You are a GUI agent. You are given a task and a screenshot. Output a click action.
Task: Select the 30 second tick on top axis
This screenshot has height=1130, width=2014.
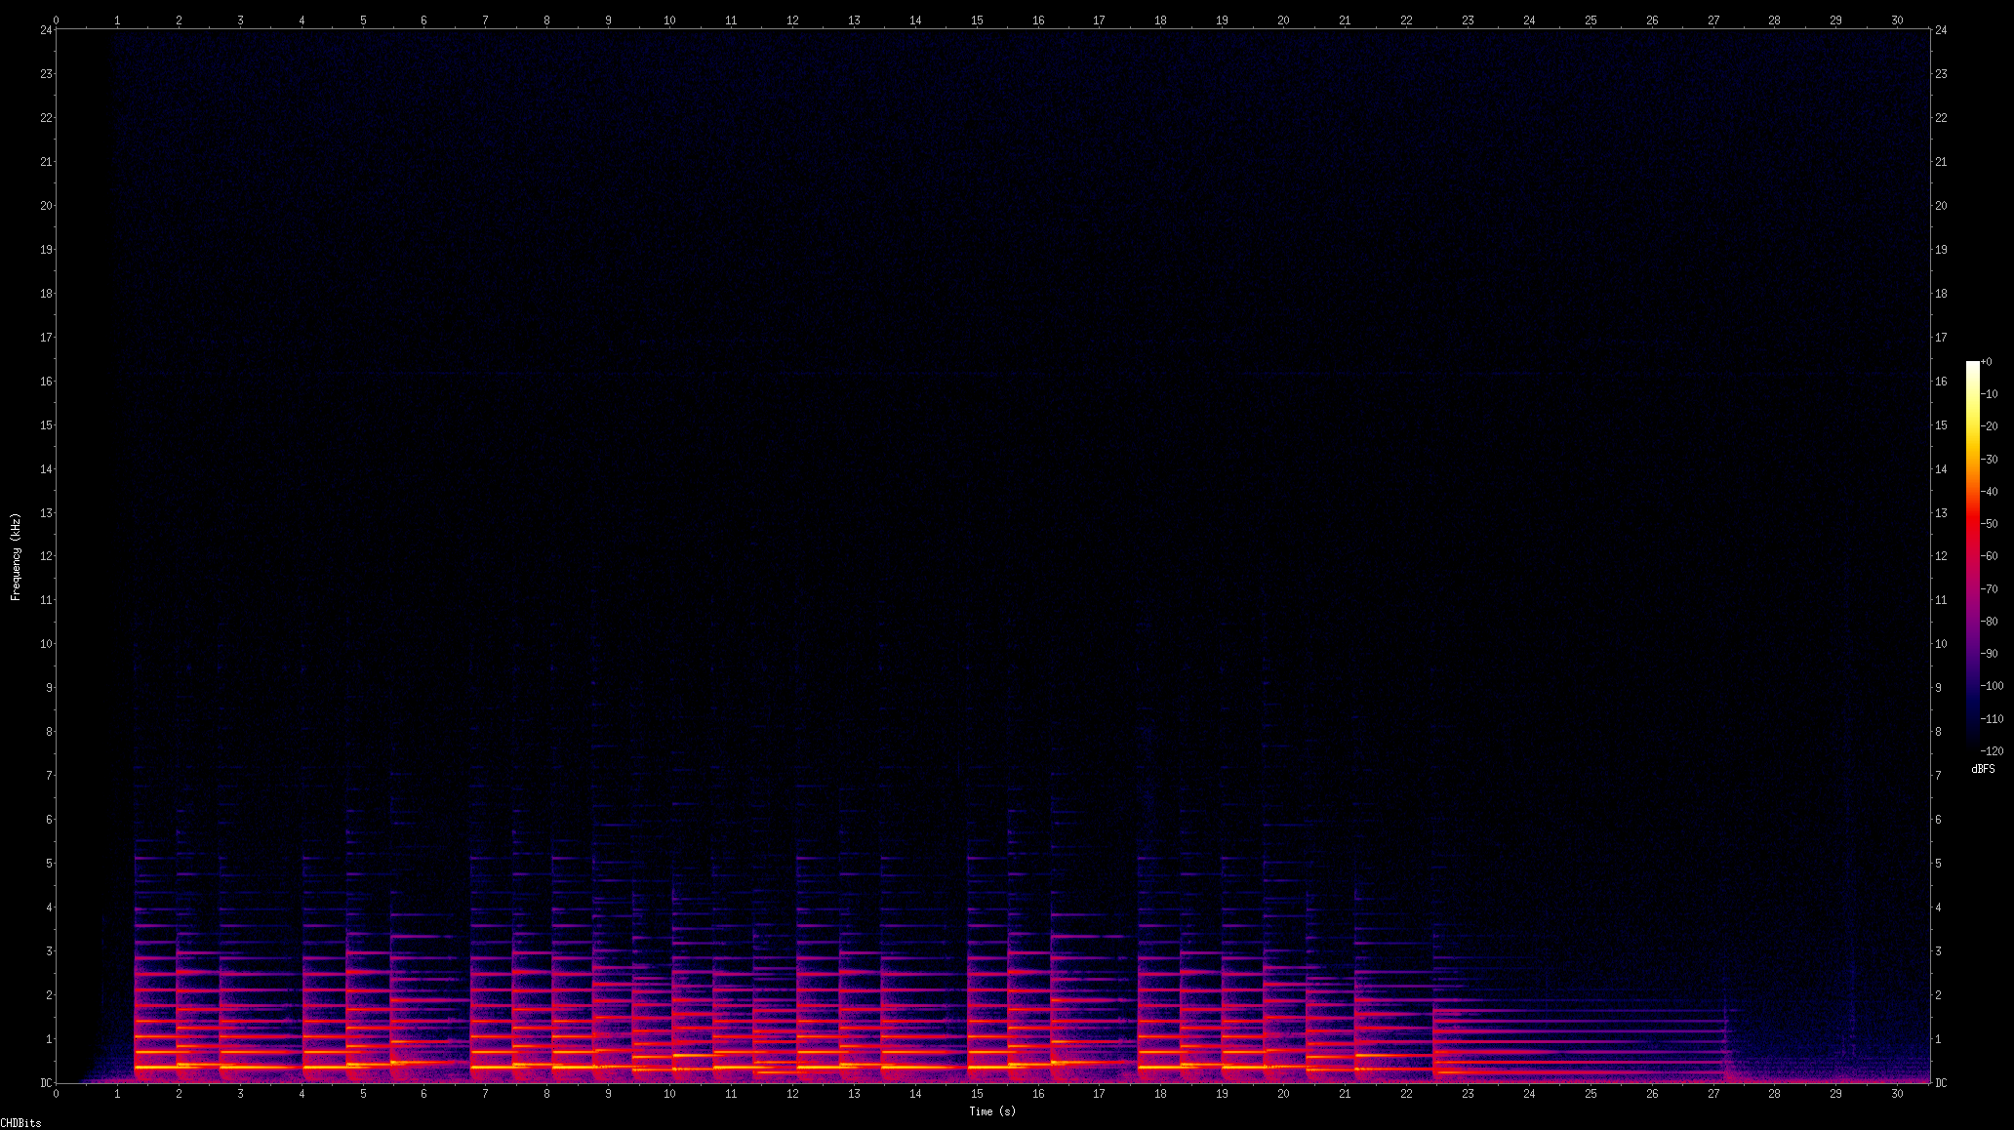1897,20
